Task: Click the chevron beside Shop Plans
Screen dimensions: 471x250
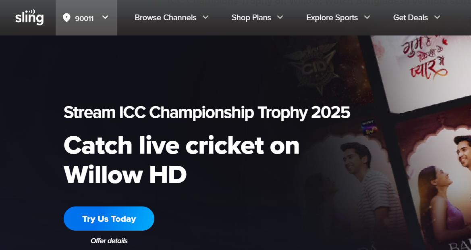Action: pos(280,17)
